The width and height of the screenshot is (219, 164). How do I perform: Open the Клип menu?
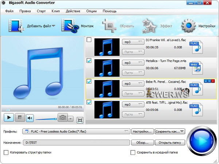[55, 11]
